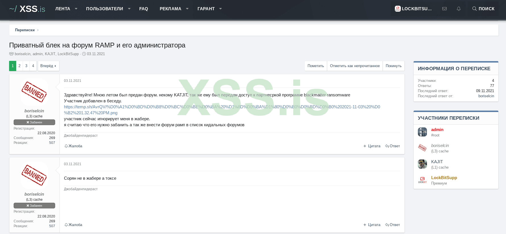This screenshot has height=234, width=506.
Task: Click boriselcin in thread participants line
Action: pyautogui.click(x=22, y=54)
